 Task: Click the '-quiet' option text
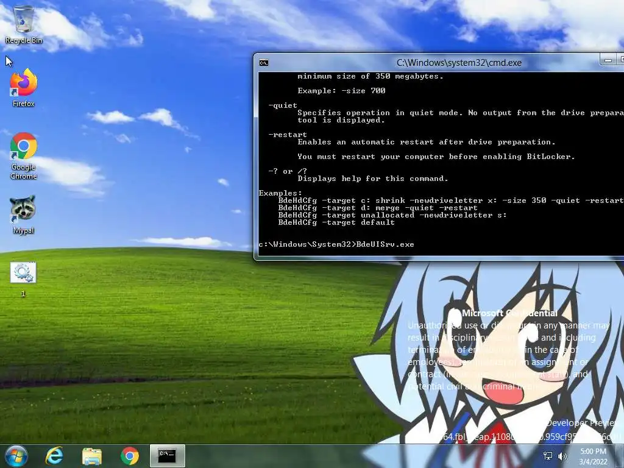[283, 105]
